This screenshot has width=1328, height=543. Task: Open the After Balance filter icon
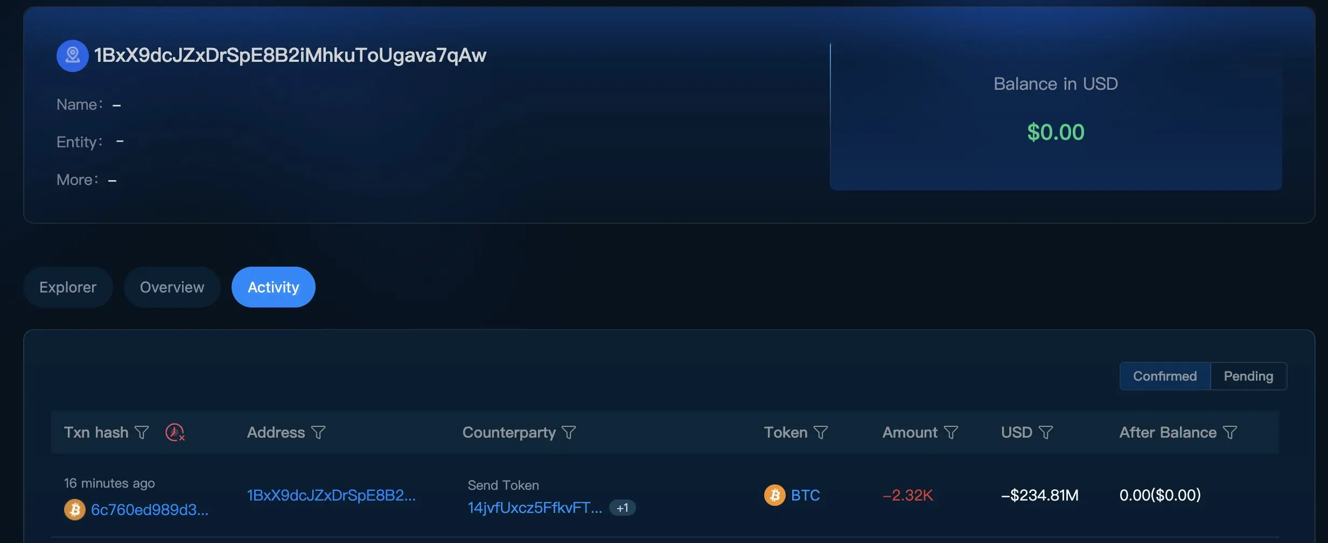(x=1230, y=432)
